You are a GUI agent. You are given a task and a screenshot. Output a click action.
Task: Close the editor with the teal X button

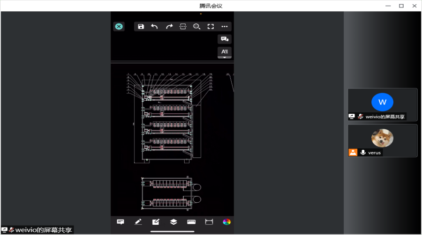click(119, 27)
